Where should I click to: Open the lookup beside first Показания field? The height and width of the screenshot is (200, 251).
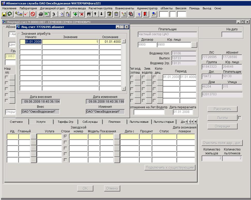117,137
